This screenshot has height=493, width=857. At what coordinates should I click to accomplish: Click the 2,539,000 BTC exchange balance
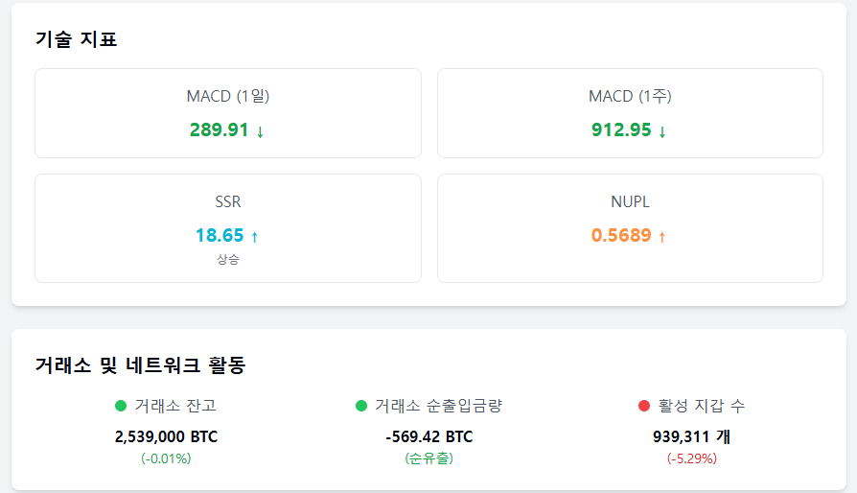click(166, 436)
